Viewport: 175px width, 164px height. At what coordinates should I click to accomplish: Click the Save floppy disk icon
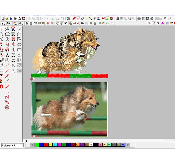coord(11,18)
